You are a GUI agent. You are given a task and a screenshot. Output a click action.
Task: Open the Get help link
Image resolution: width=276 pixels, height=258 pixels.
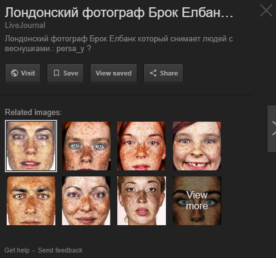coord(17,250)
